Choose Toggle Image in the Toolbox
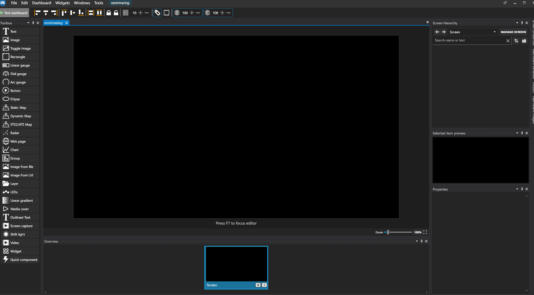This screenshot has width=534, height=295. click(20, 48)
